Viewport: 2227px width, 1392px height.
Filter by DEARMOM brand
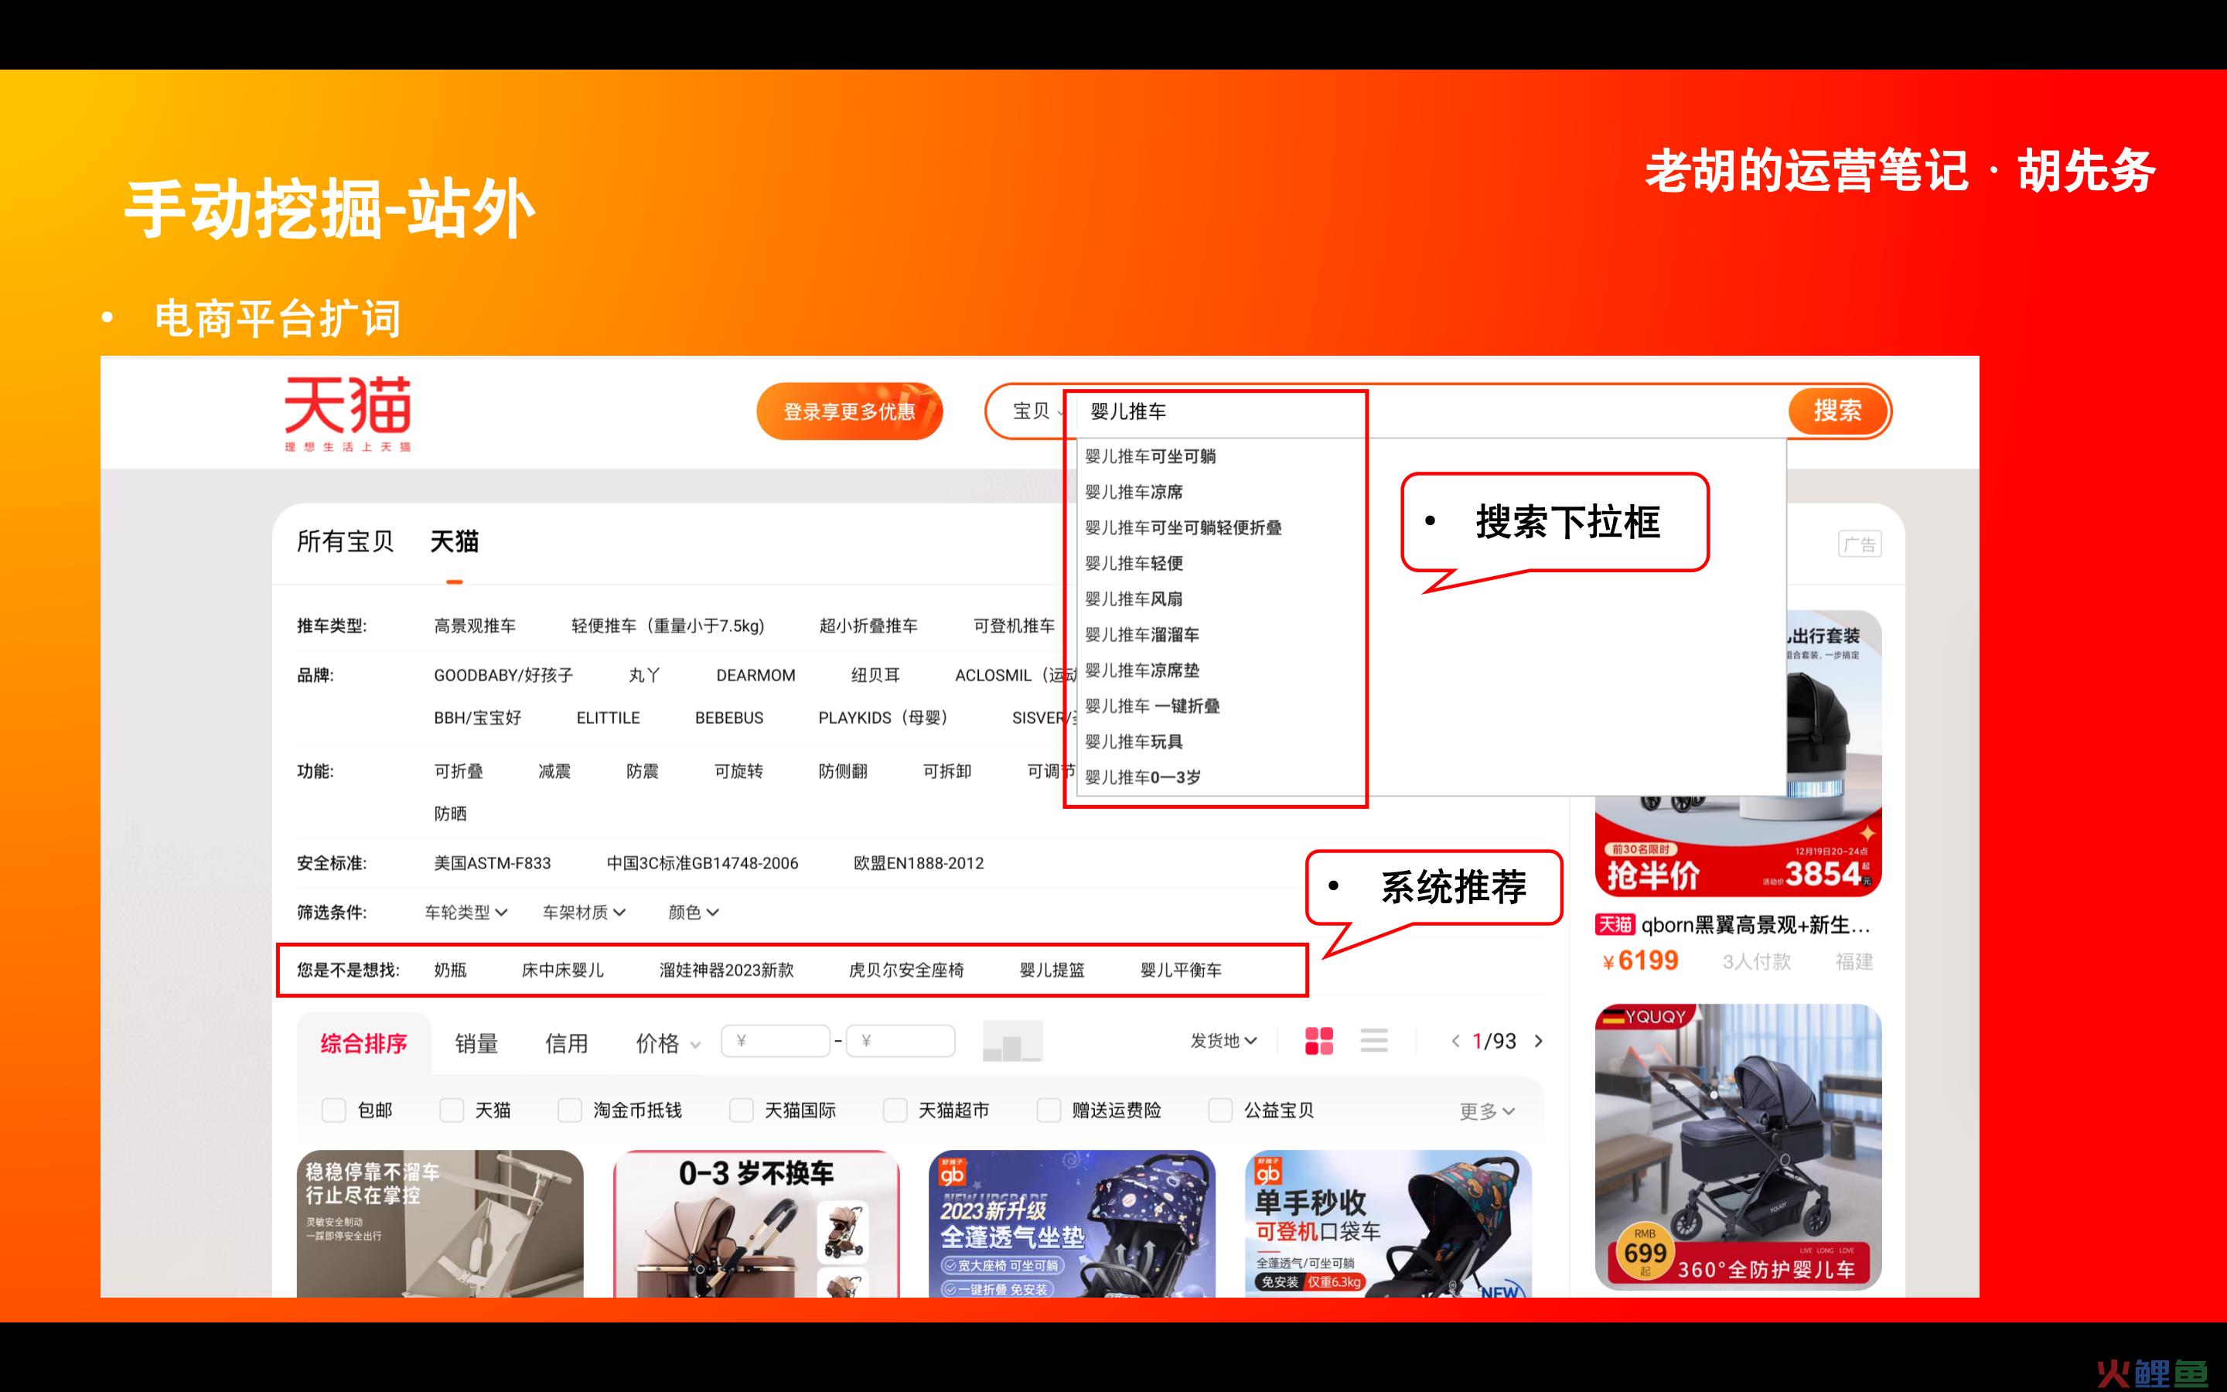755,676
